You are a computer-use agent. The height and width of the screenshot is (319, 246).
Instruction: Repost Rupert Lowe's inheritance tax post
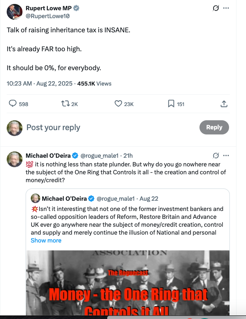65,104
